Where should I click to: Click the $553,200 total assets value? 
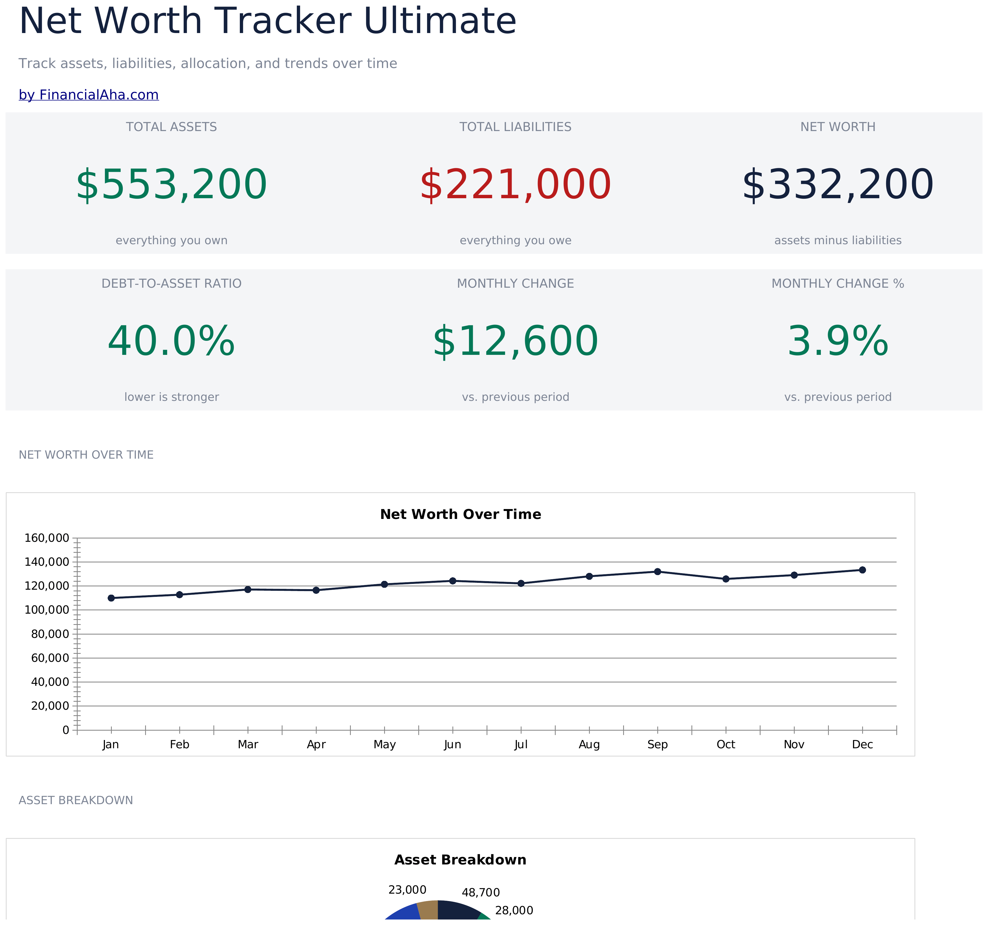coord(172,185)
